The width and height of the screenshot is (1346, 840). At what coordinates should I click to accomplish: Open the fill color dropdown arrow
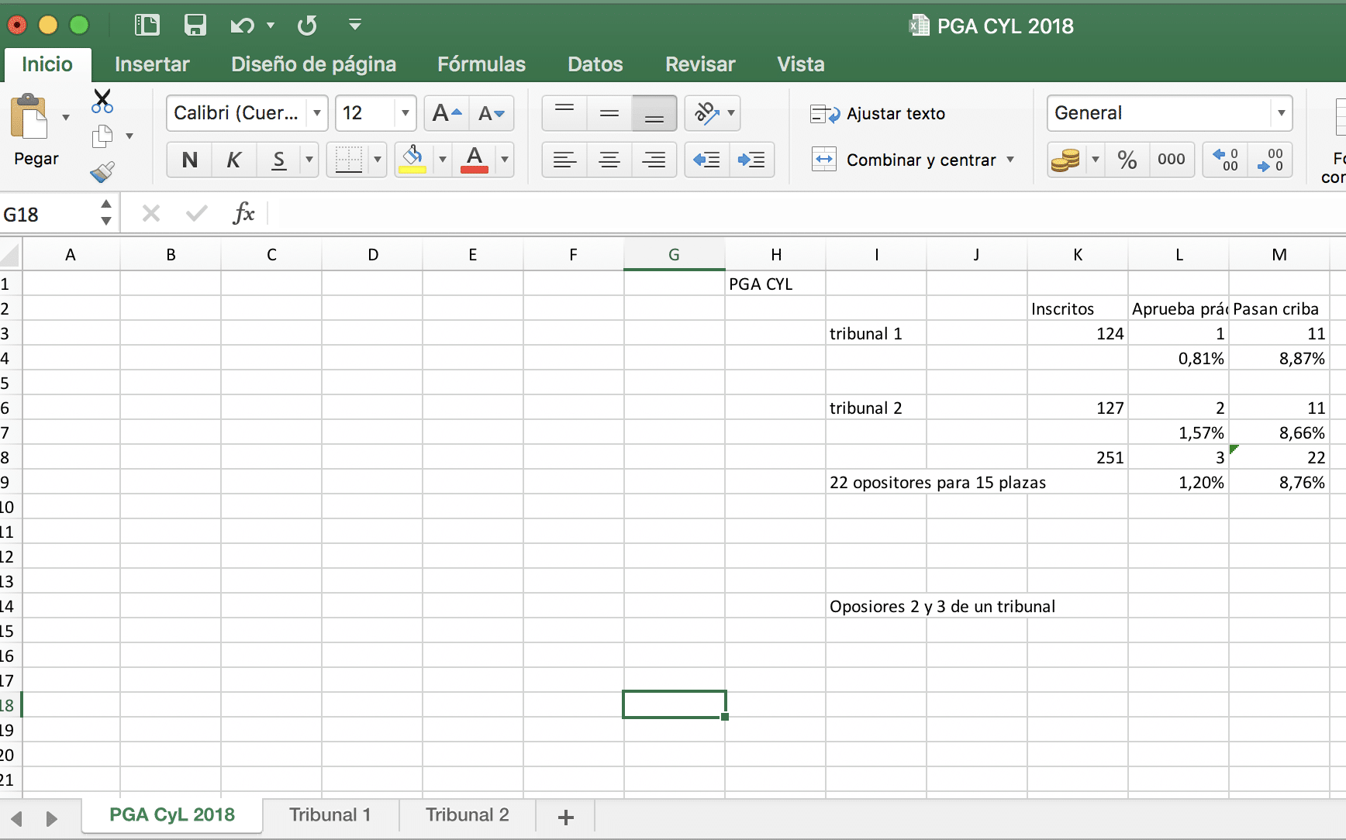[442, 160]
